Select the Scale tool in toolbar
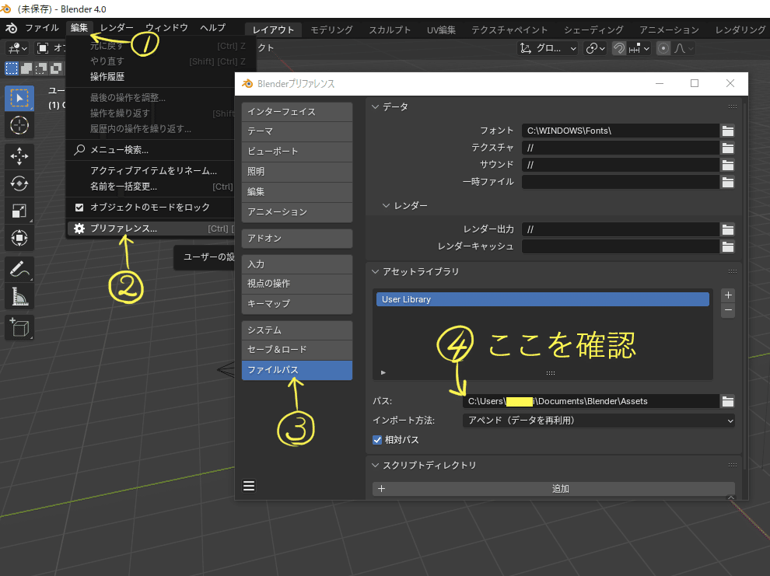Screen dimensions: 770x576 [19, 211]
